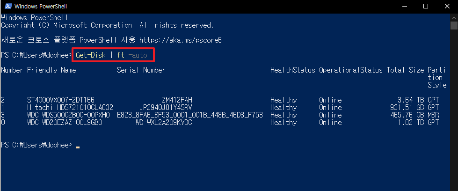Maximize the Windows PowerShell window
This screenshot has height=191, width=458.
point(426,6)
